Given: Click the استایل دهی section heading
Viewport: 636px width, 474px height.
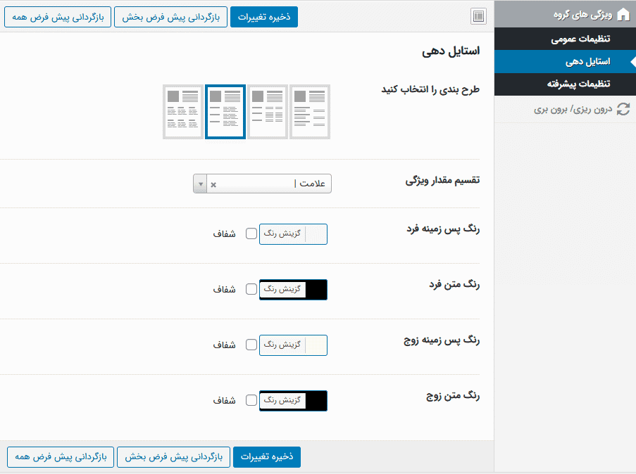Looking at the screenshot, I should point(451,51).
